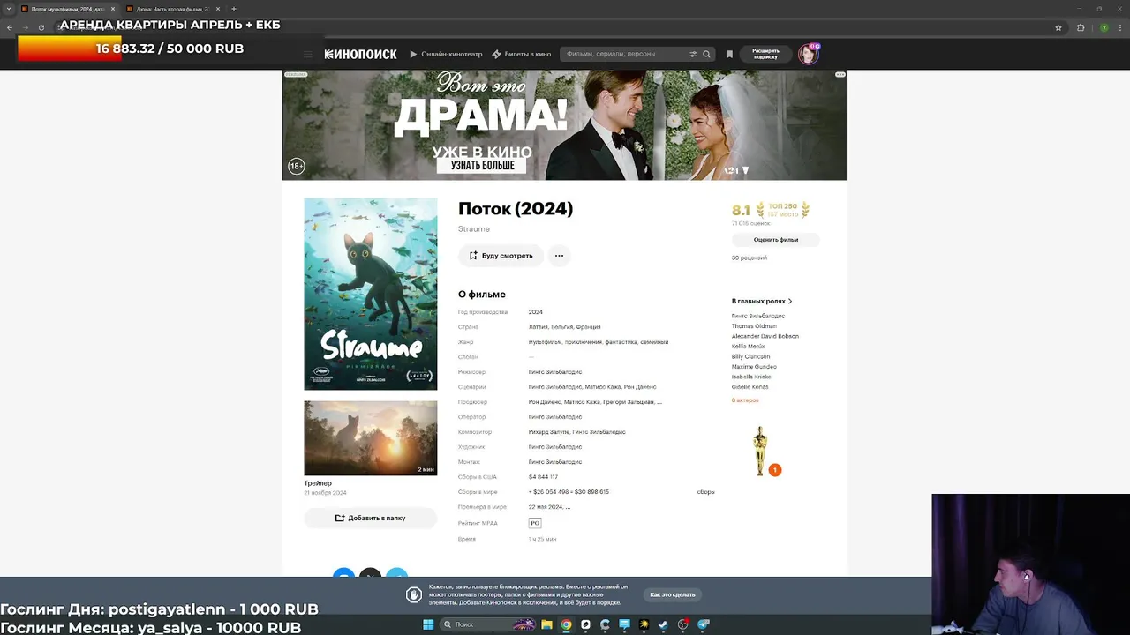The image size is (1130, 635).
Task: Open a new browser tab
Action: 233,9
